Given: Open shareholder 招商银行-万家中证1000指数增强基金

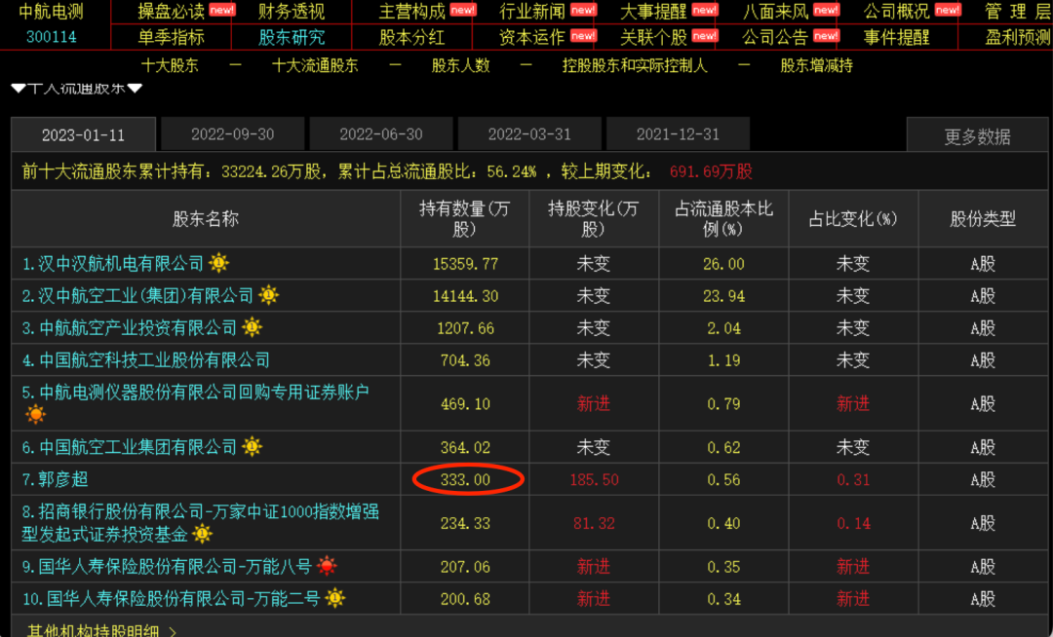Looking at the screenshot, I should [200, 523].
